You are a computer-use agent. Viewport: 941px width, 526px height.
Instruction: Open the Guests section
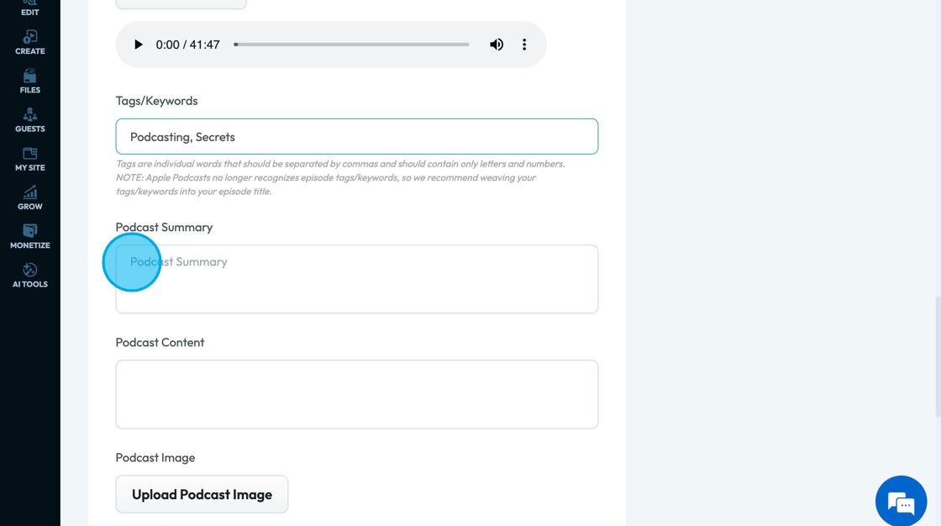pyautogui.click(x=30, y=120)
